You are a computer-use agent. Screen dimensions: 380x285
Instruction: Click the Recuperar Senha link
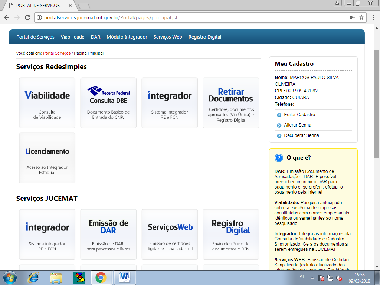[x=301, y=135]
